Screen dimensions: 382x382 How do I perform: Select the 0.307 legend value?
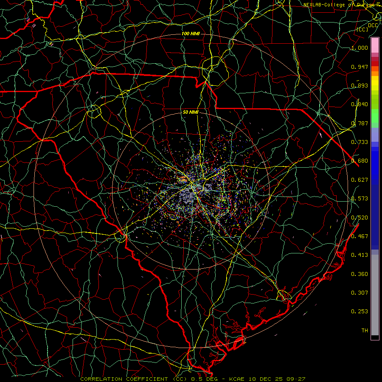point(360,293)
